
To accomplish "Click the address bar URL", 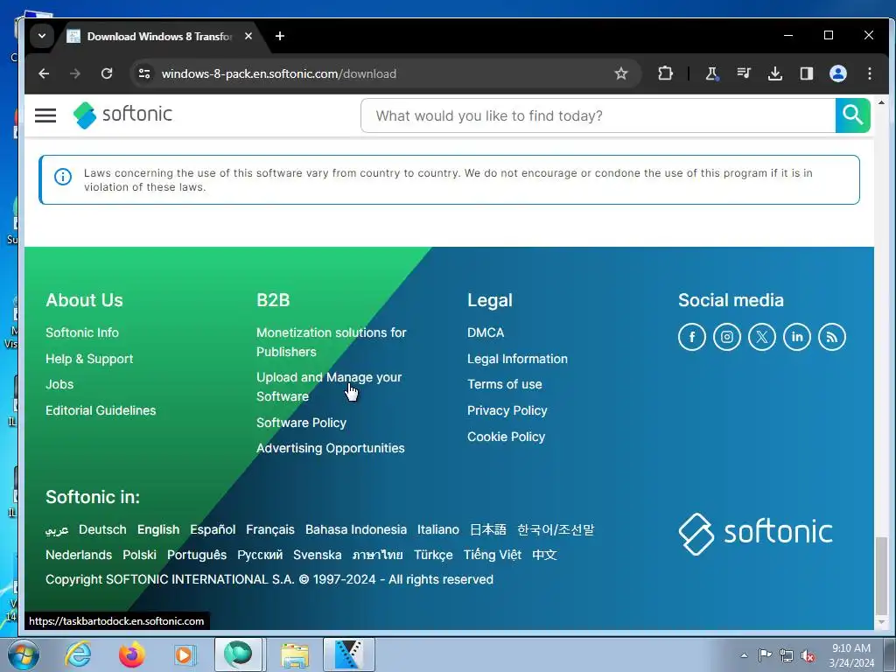I will [279, 73].
